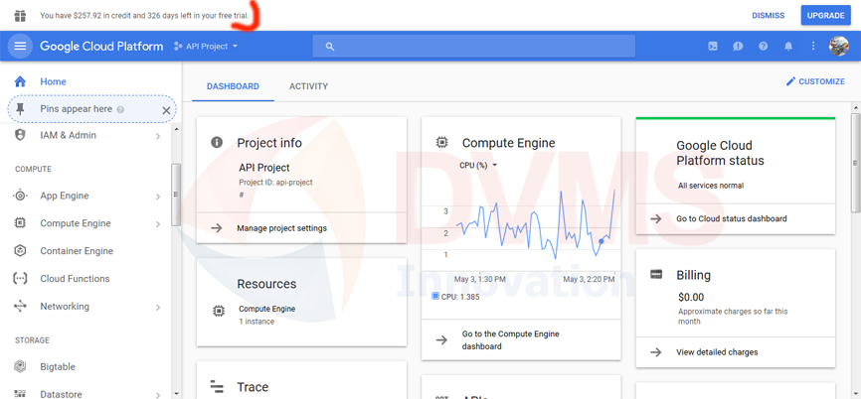The image size is (861, 399).
Task: Click help icon next to Pins appear here
Action: pos(120,109)
